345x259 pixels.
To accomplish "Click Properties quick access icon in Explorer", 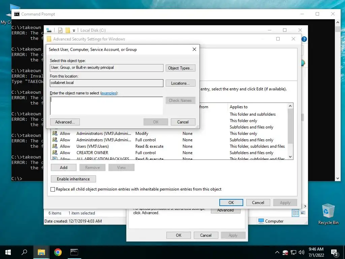I will [60, 30].
